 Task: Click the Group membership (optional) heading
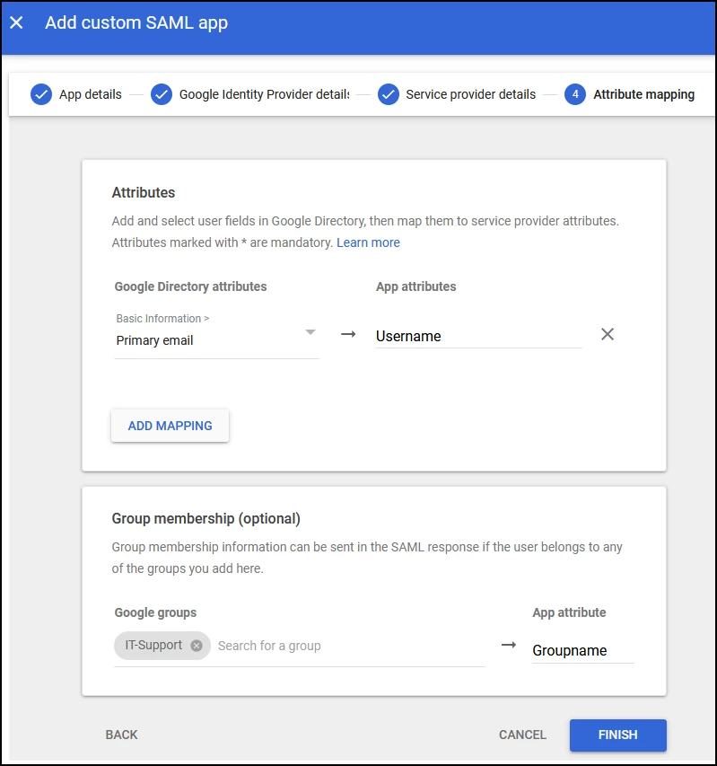pyautogui.click(x=206, y=518)
